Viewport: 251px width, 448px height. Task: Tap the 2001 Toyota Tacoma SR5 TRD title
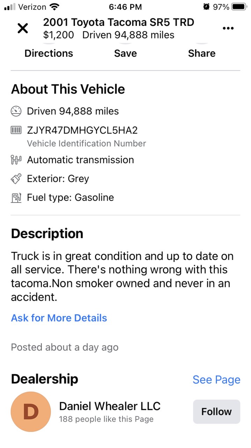click(119, 22)
